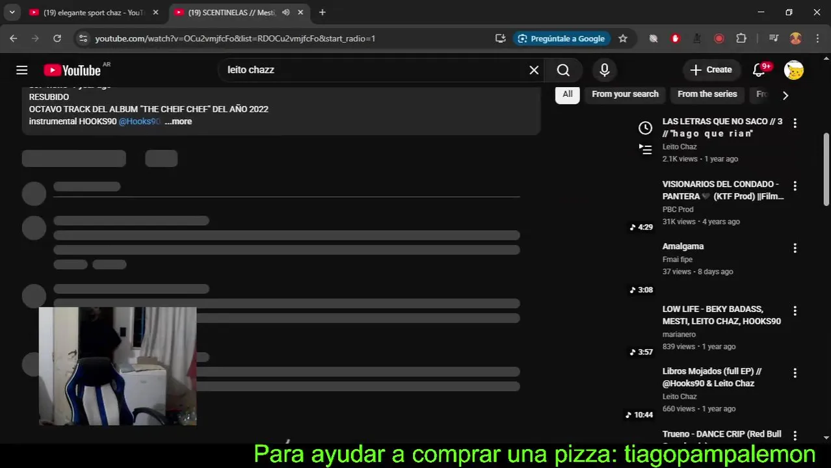
Task: Open marianero channel name
Action: (x=679, y=334)
